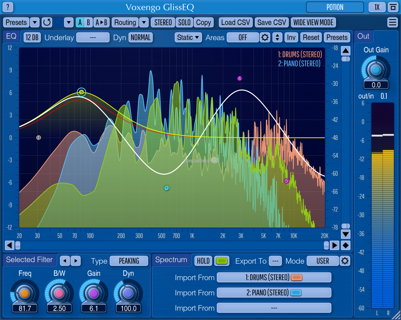Select the next filter arrow
The image size is (401, 320).
(76, 261)
